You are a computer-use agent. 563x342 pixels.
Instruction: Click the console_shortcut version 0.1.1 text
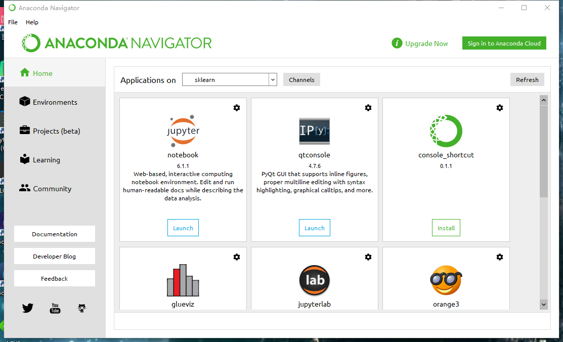click(446, 166)
